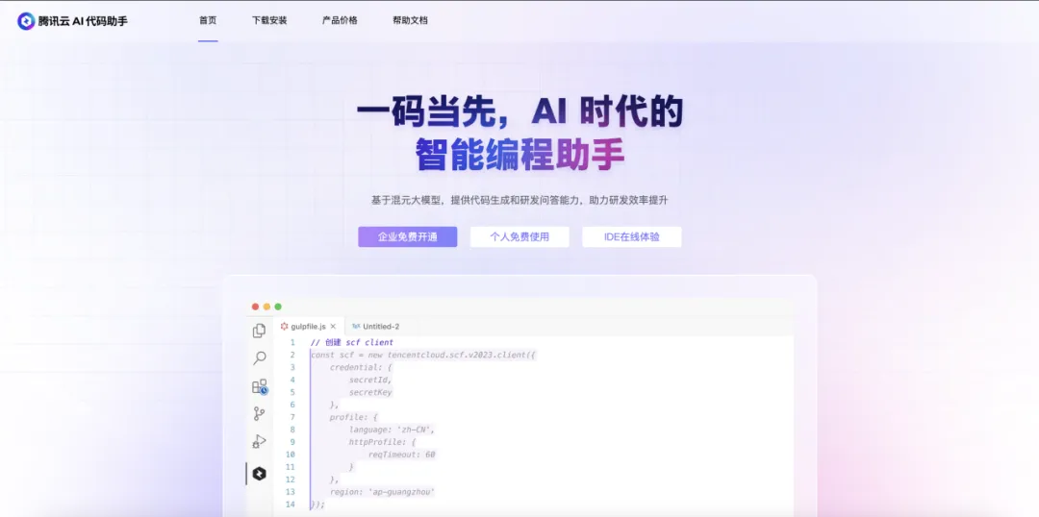Click the Untitled-2 file type icon
The width and height of the screenshot is (1039, 517).
click(x=356, y=327)
